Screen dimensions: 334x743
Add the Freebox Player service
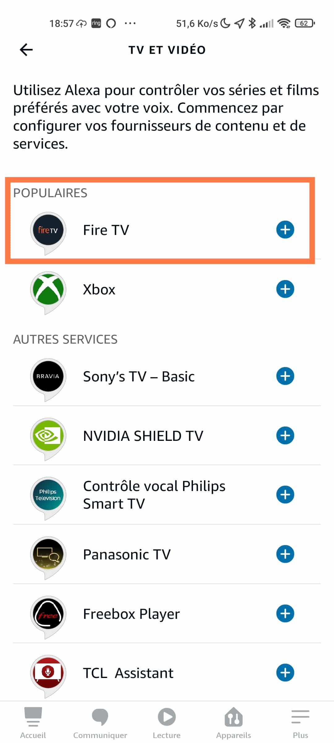285,614
